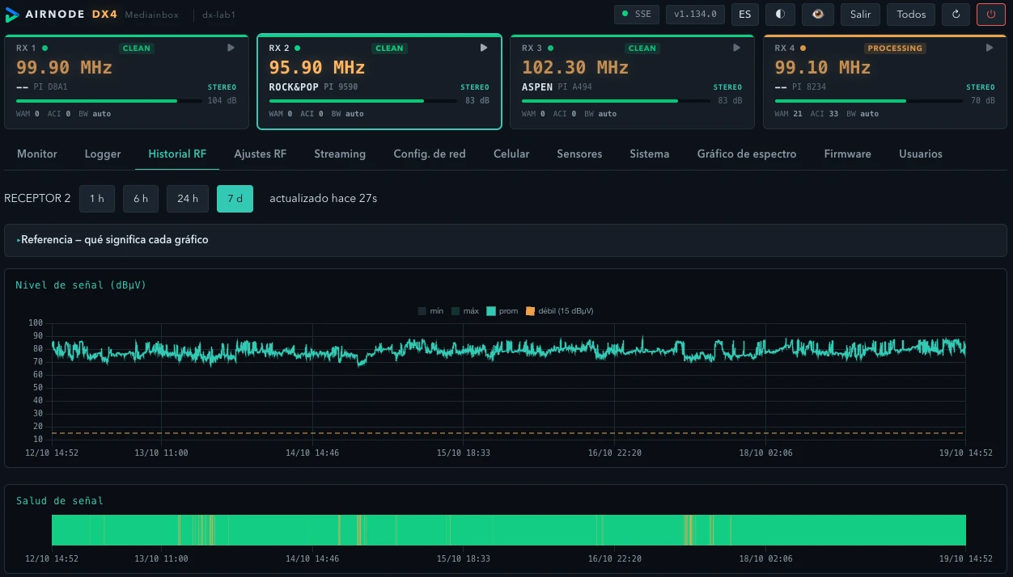Click the v1.134.0 version badge
Screen dimensions: 1013x577
click(695, 15)
